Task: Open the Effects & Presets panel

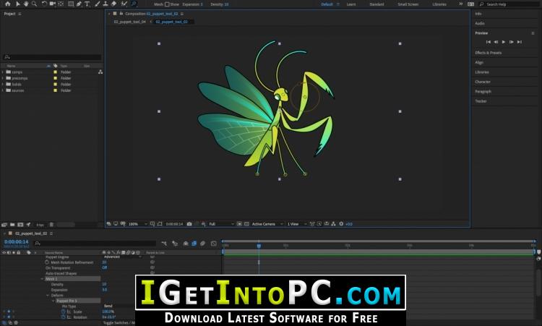Action: tap(489, 53)
